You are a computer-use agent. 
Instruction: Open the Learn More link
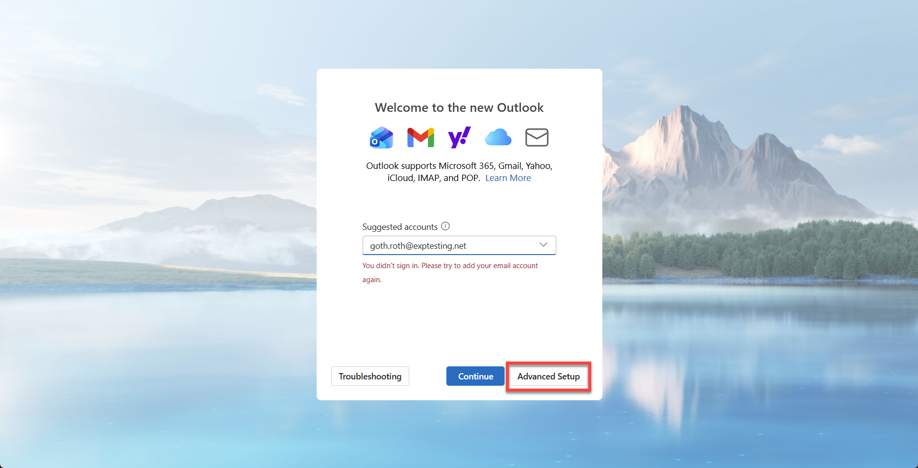pos(508,178)
